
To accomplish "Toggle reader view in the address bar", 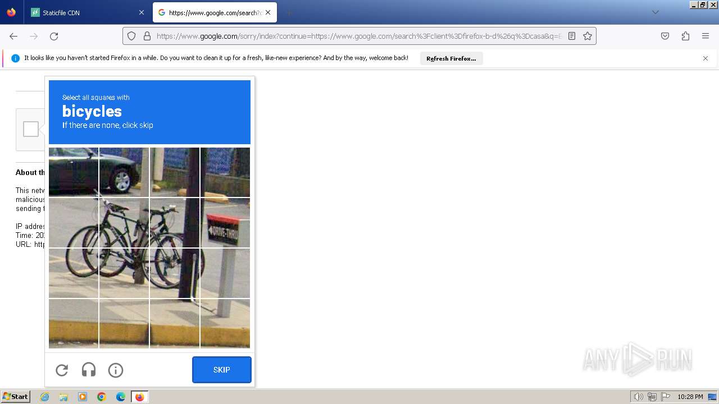I will [x=572, y=36].
